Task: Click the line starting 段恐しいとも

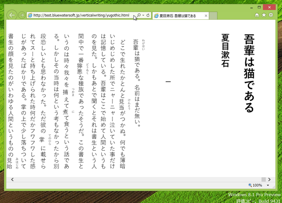Action: 43,101
